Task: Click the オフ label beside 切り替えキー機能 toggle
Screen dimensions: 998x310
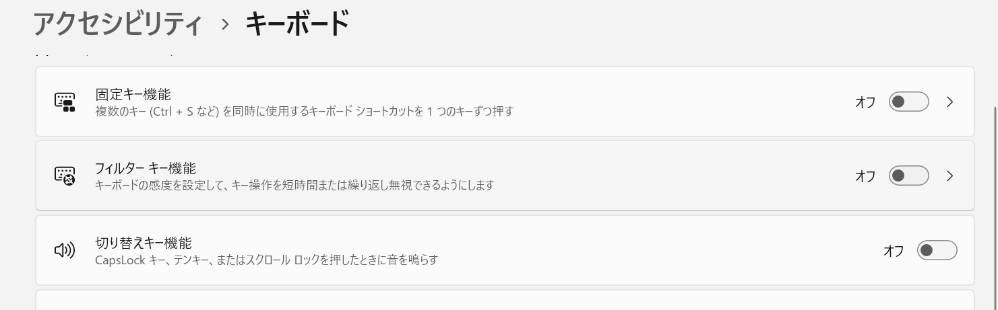Action: [894, 251]
